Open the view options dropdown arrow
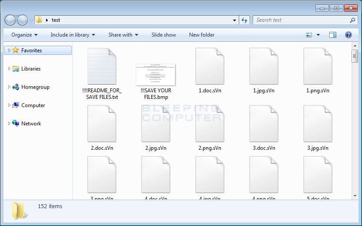The height and width of the screenshot is (226, 362). click(x=318, y=35)
